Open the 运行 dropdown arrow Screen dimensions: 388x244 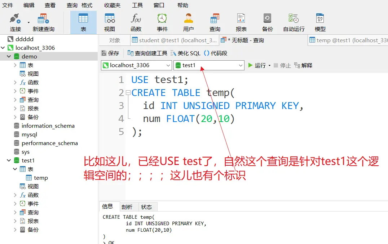coord(269,66)
